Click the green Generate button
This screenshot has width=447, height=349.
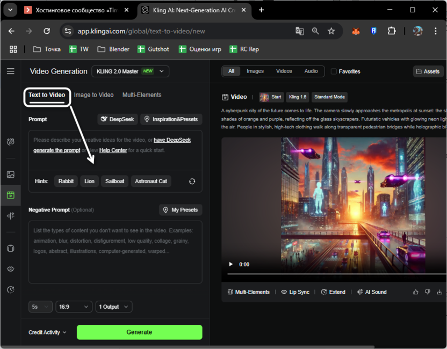(x=139, y=332)
